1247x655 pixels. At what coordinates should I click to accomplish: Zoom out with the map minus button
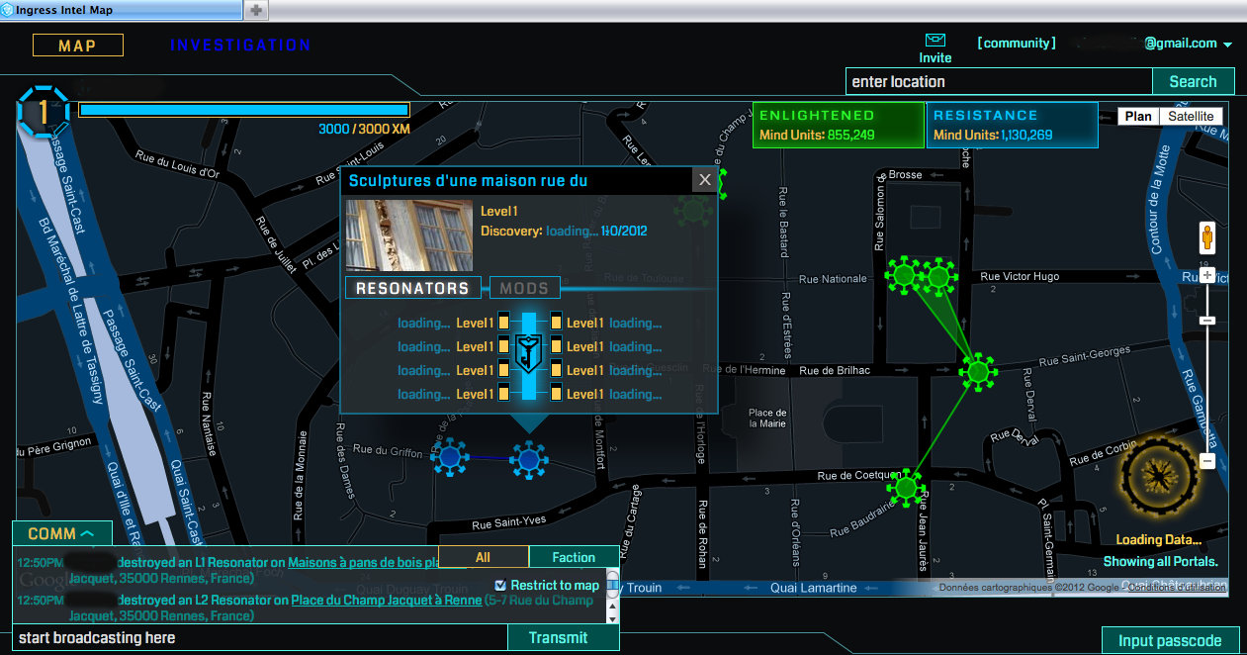tap(1206, 461)
